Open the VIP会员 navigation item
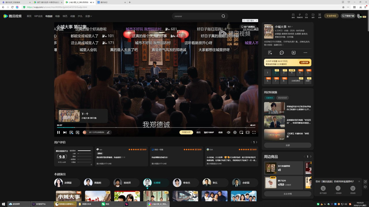 [38, 16]
